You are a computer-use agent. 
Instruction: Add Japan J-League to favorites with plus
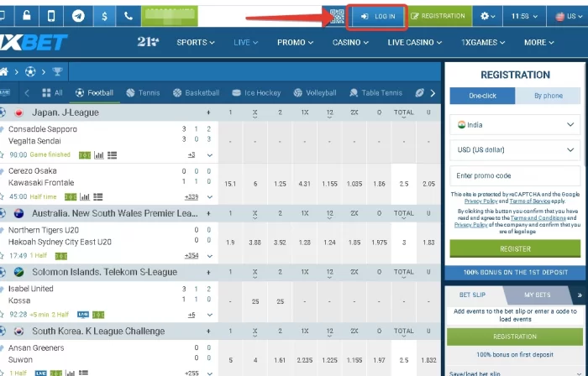pos(208,112)
